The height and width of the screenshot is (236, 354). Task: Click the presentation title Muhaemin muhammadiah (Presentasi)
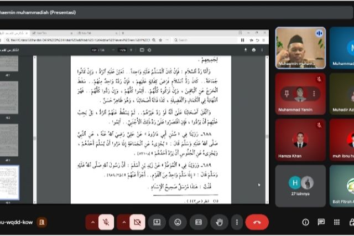pyautogui.click(x=38, y=12)
